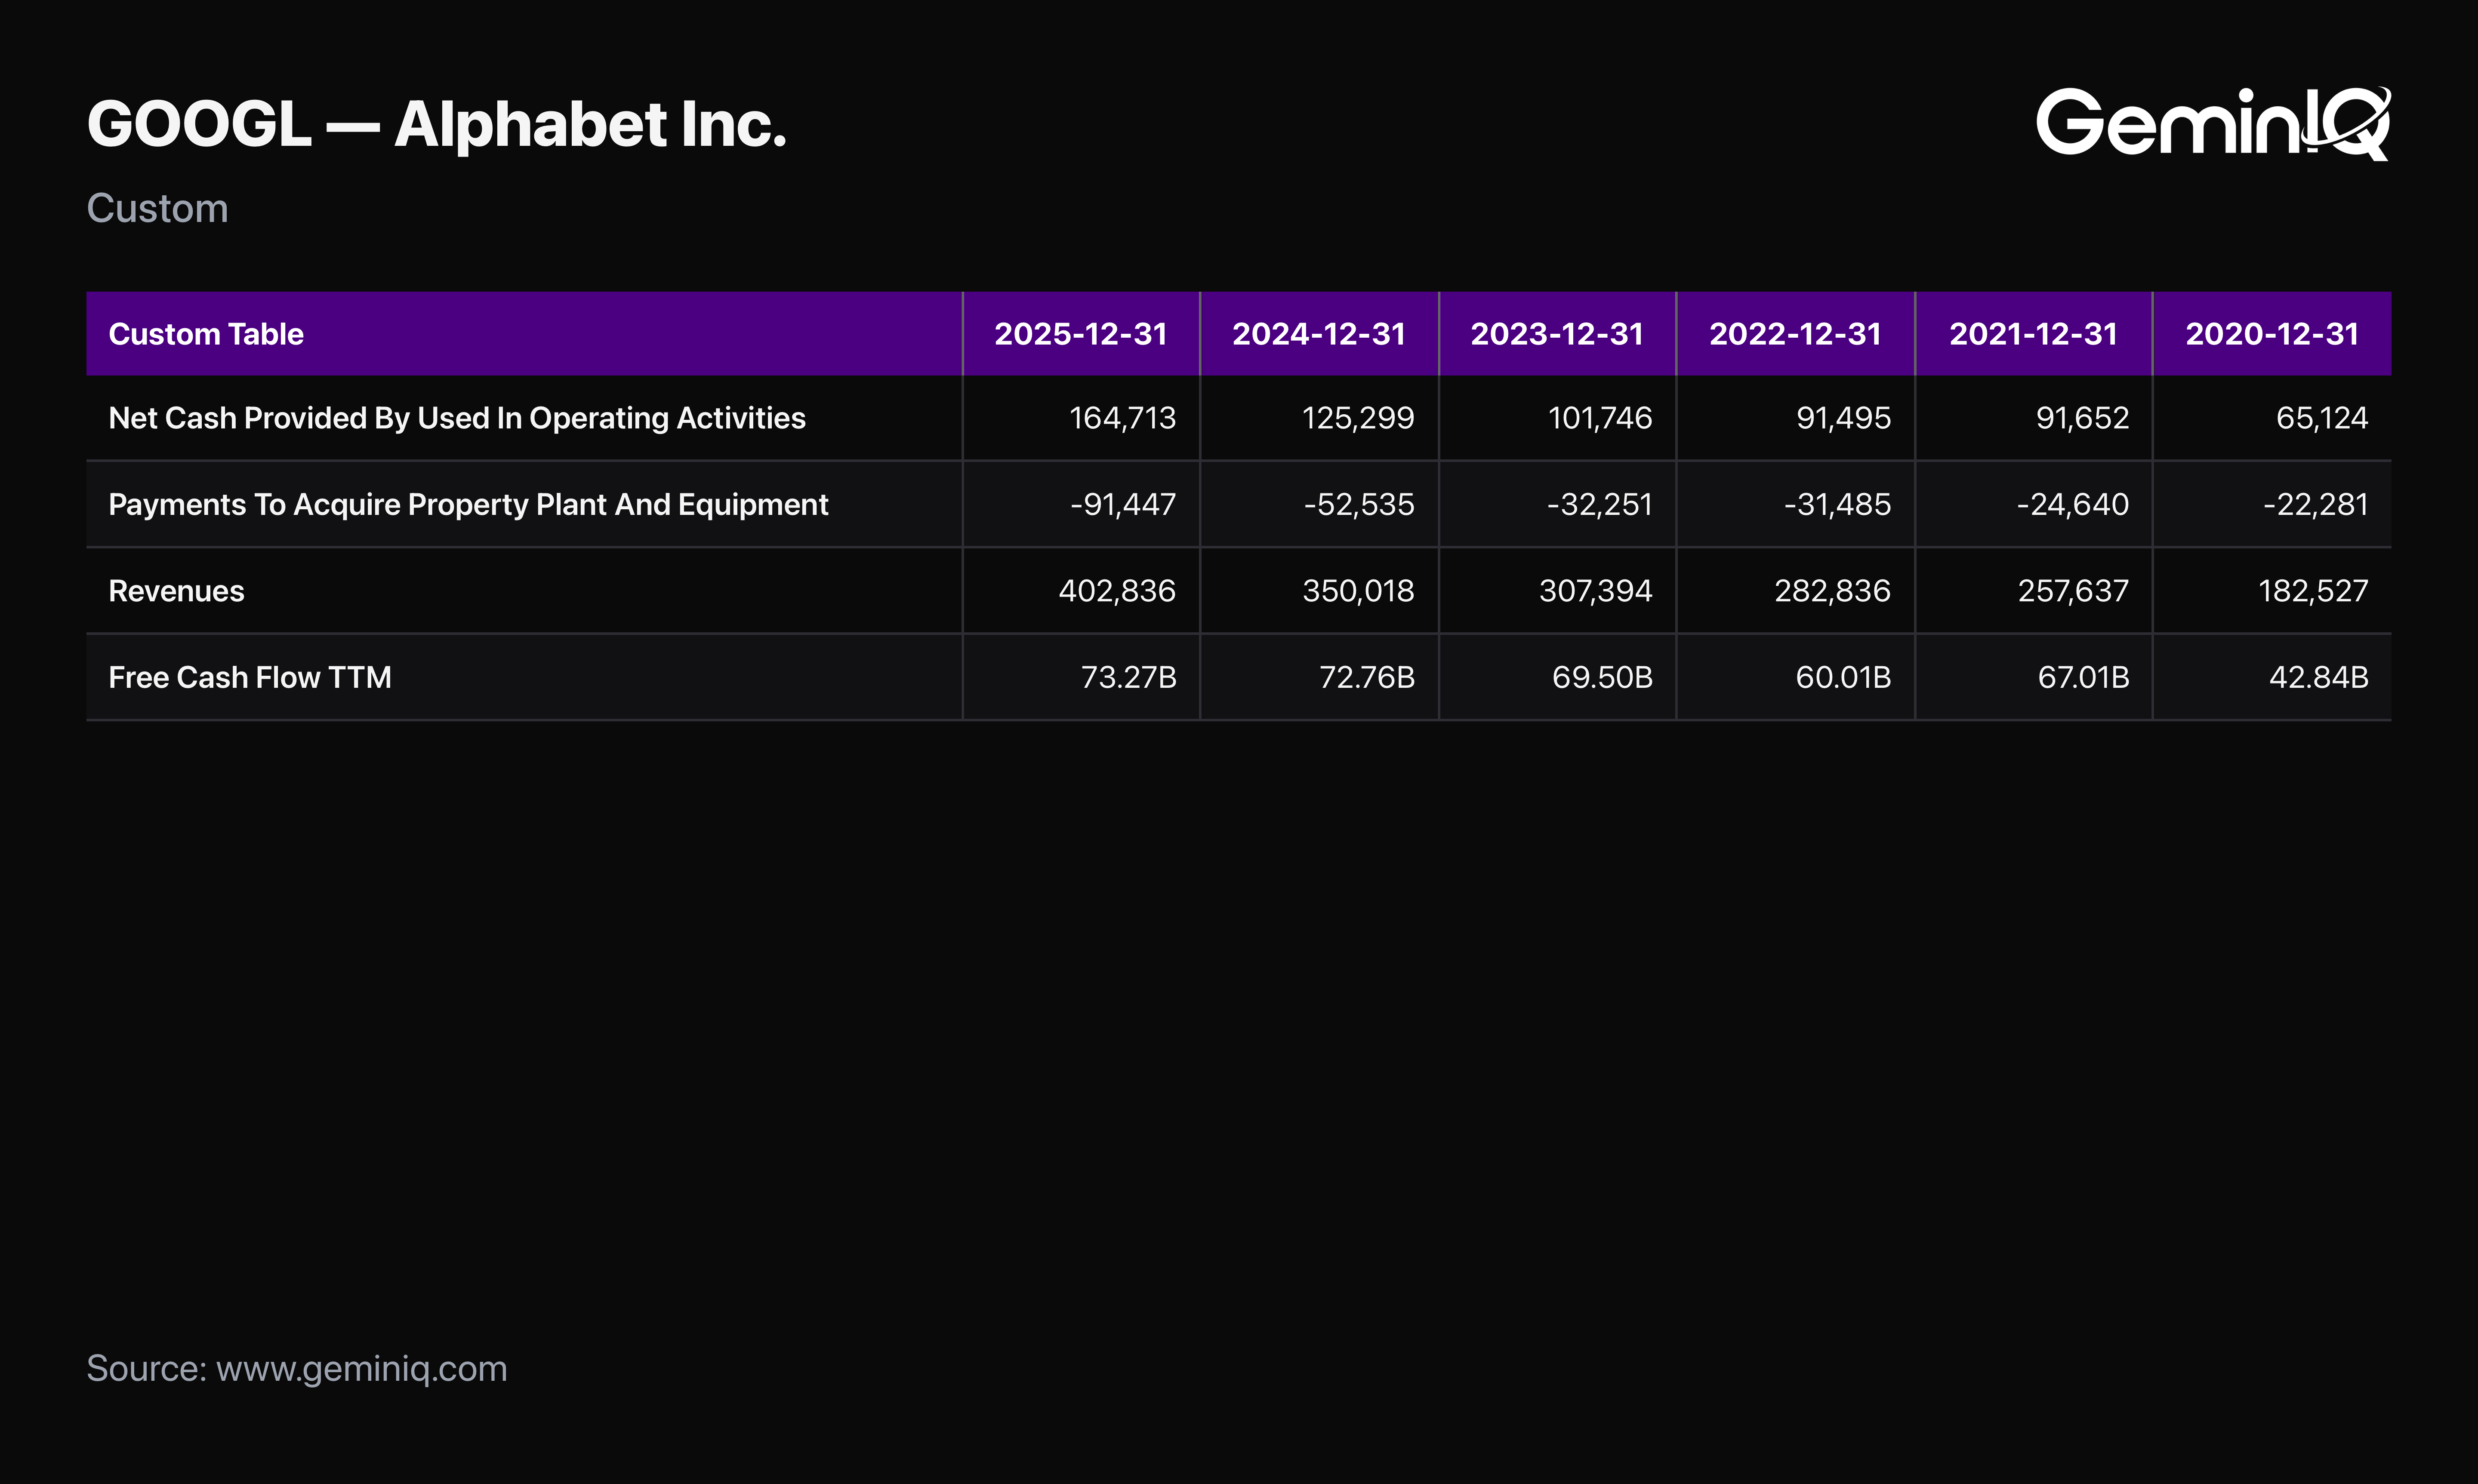Click operating cash value 164,713
Viewport: 2478px width, 1484px height.
[1123, 418]
